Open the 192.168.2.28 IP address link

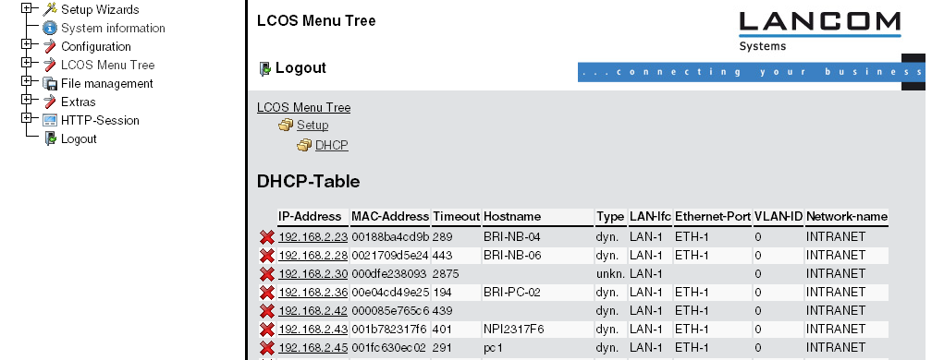[313, 256]
